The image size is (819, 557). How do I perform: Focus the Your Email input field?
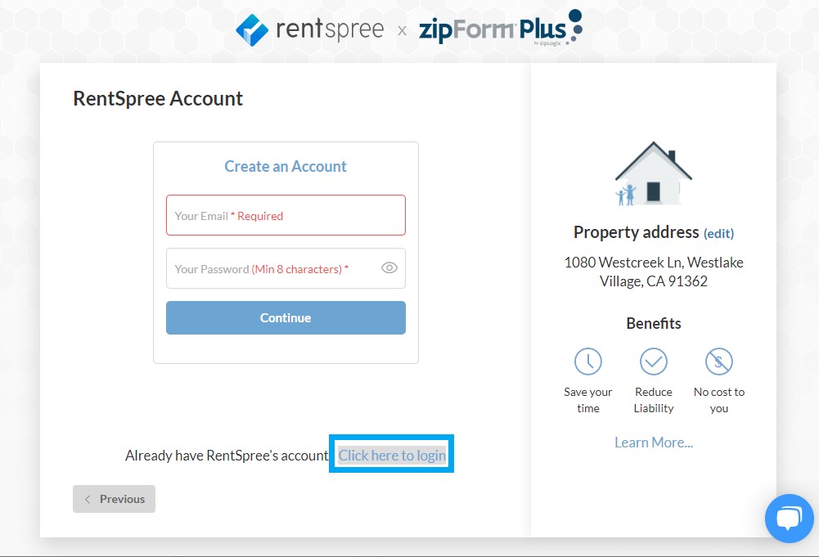(x=286, y=216)
